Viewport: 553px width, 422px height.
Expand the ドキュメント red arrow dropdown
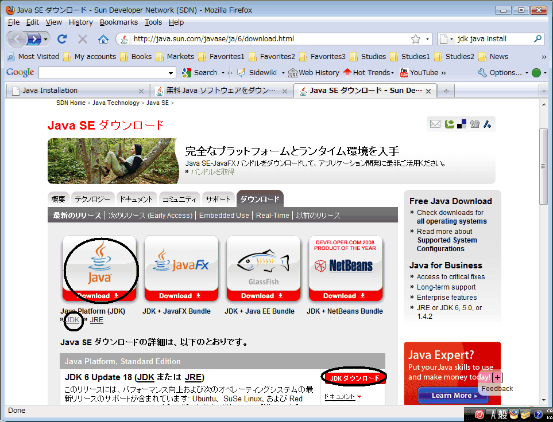click(x=359, y=397)
